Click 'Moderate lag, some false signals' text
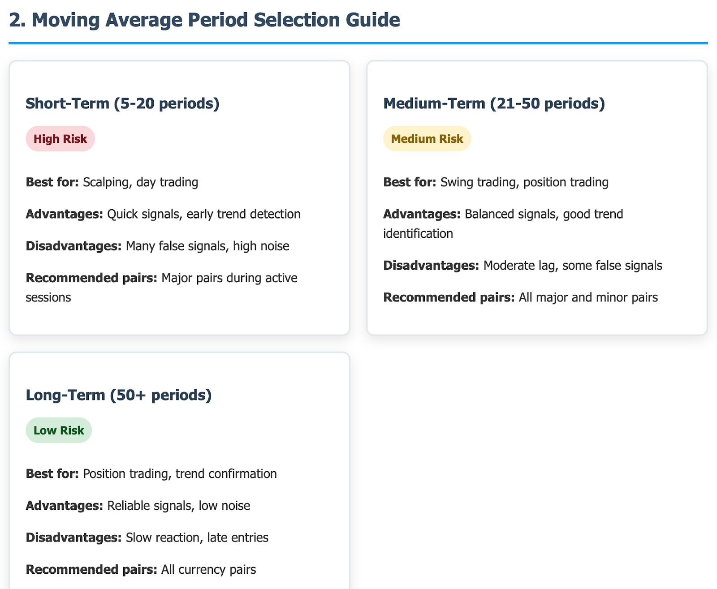Image resolution: width=717 pixels, height=589 pixels. [573, 266]
